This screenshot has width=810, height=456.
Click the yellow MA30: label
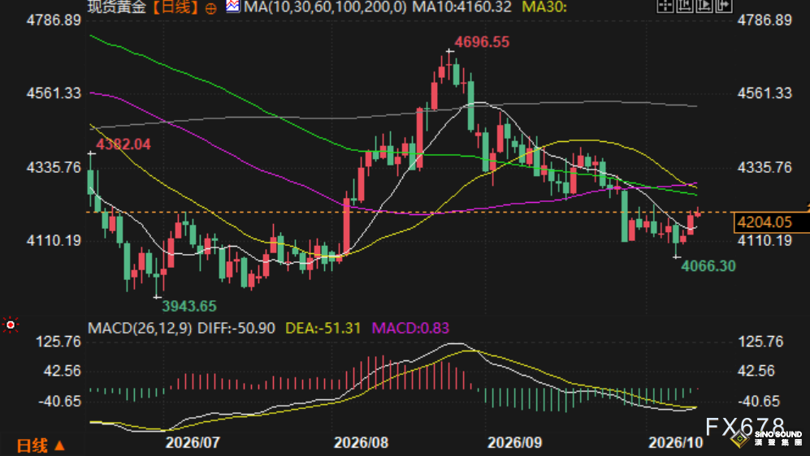click(x=544, y=6)
